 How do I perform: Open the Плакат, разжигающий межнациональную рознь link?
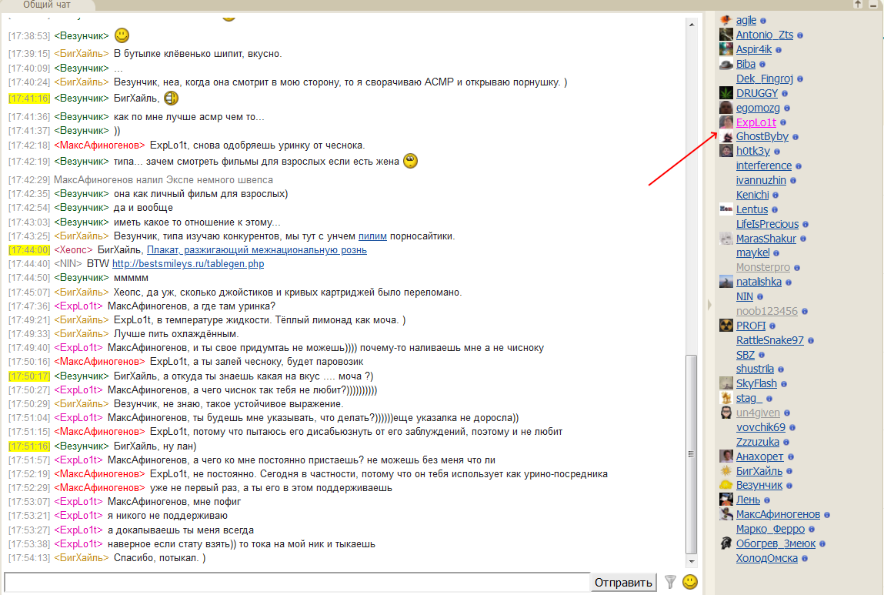pos(256,250)
